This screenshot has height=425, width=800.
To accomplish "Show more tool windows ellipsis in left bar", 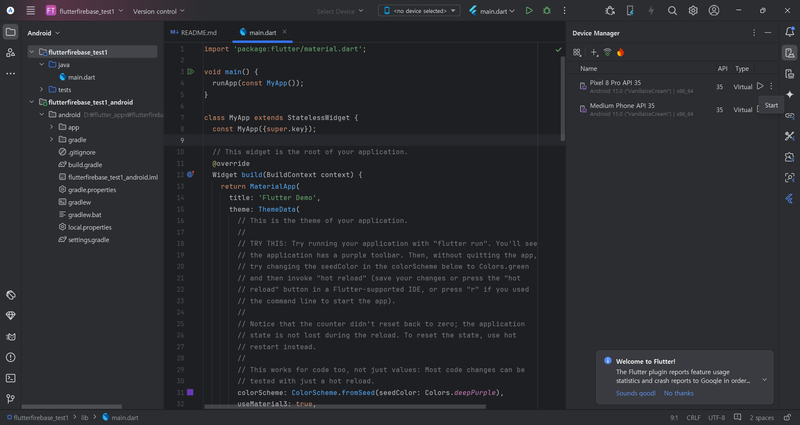I will coord(11,74).
